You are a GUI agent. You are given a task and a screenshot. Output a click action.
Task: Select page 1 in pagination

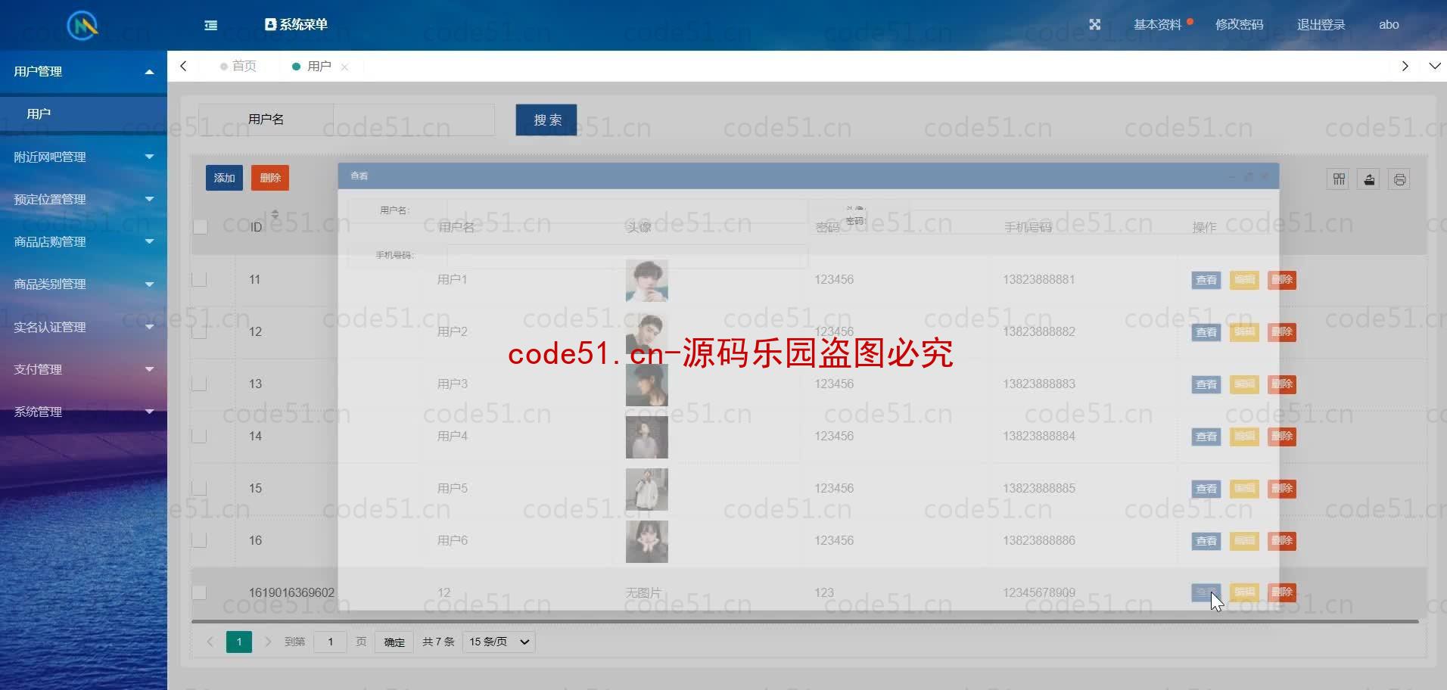point(239,642)
